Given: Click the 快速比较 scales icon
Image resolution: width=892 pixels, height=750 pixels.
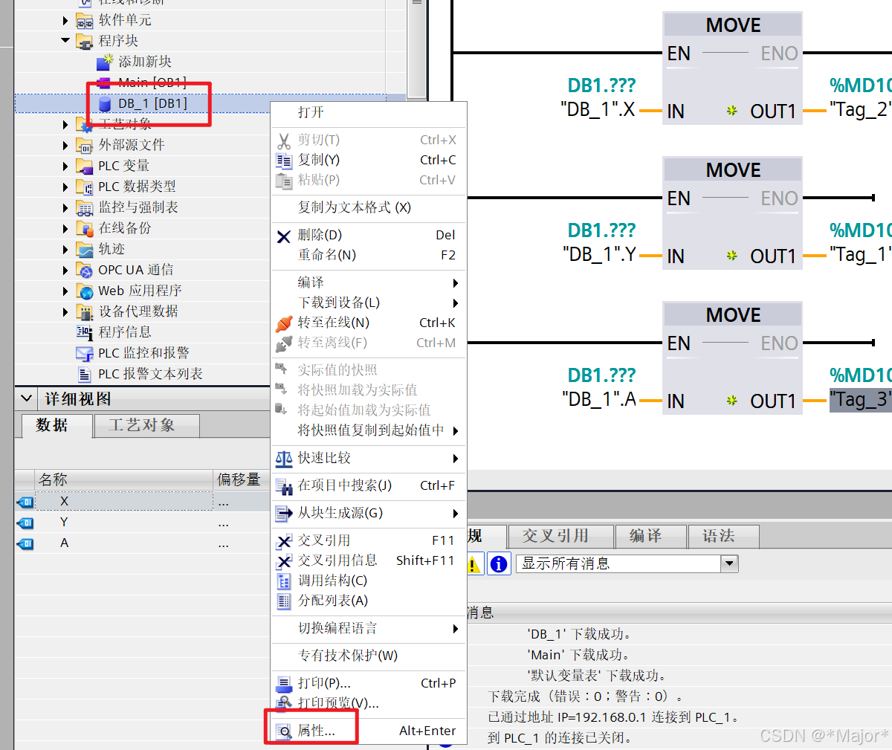Looking at the screenshot, I should (x=285, y=459).
